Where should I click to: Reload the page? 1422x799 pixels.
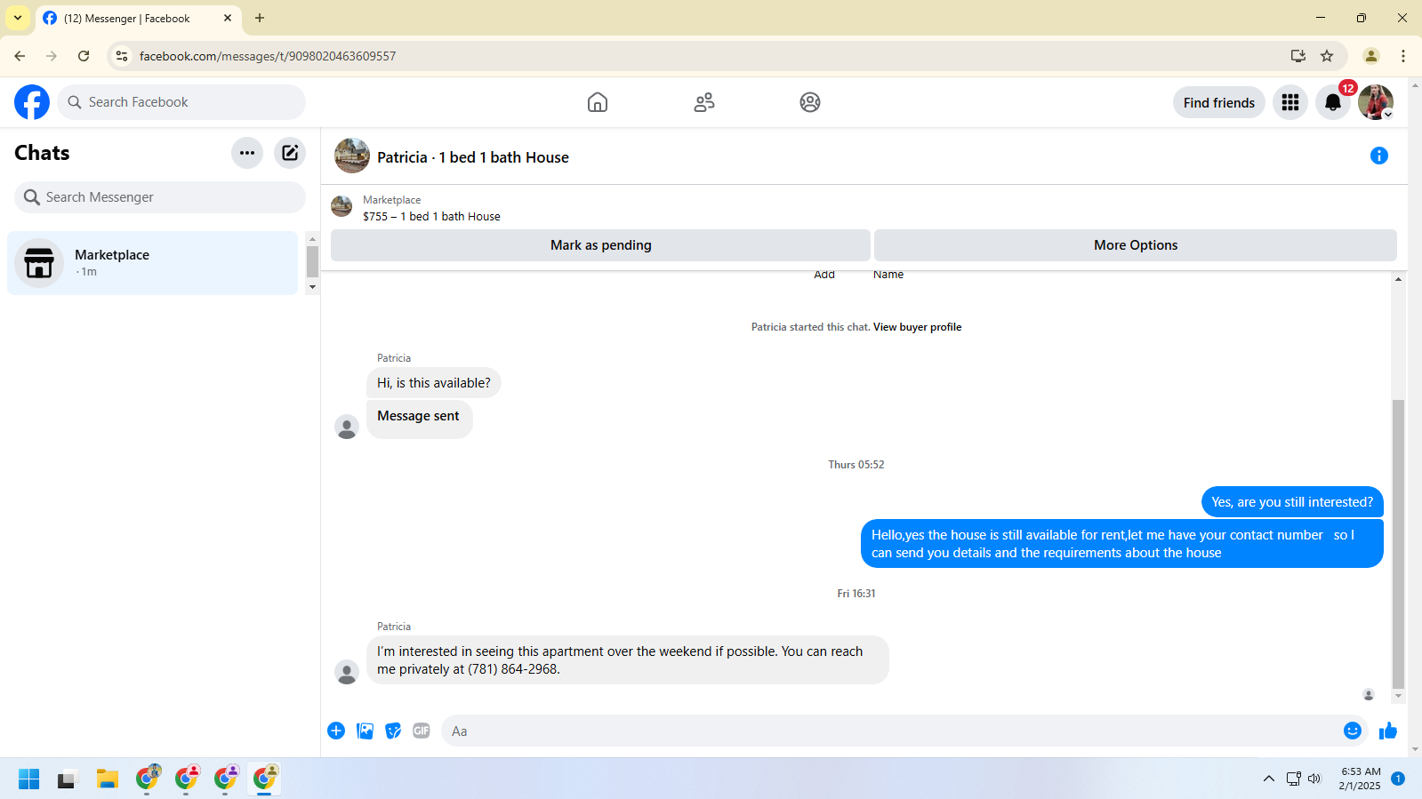pyautogui.click(x=84, y=56)
